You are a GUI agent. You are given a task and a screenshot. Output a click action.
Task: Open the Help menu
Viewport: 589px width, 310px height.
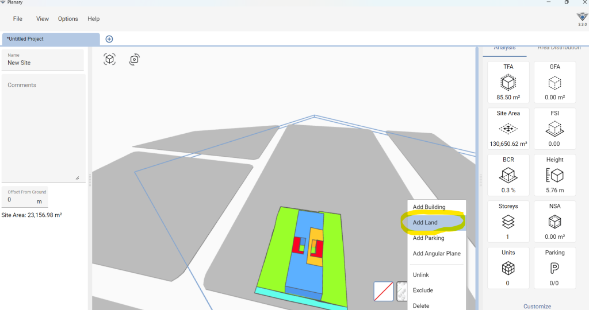[x=94, y=19]
